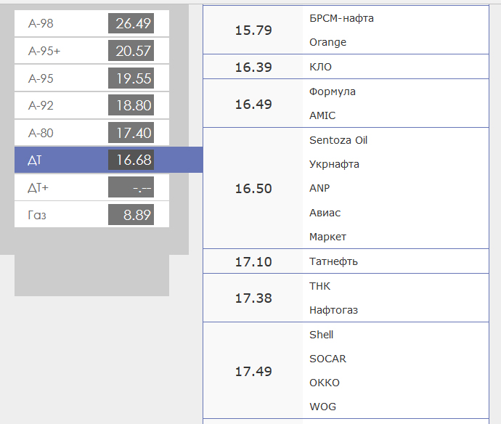501x424 pixels.
Task: Click the SOCAR station name
Action: click(327, 359)
